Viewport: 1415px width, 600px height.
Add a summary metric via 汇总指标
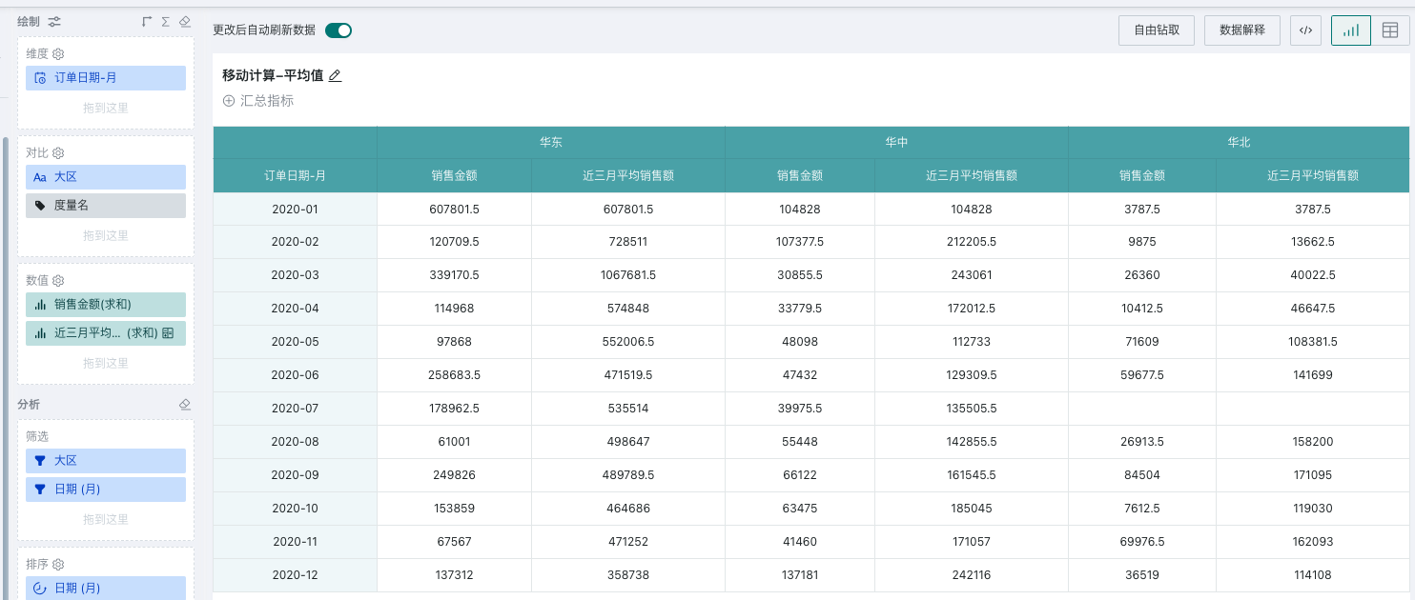pos(258,101)
